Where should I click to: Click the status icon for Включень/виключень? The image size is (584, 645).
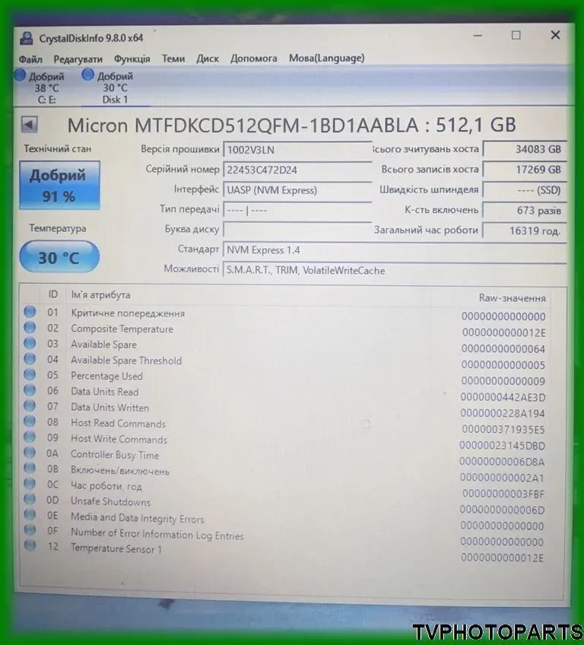(x=30, y=468)
